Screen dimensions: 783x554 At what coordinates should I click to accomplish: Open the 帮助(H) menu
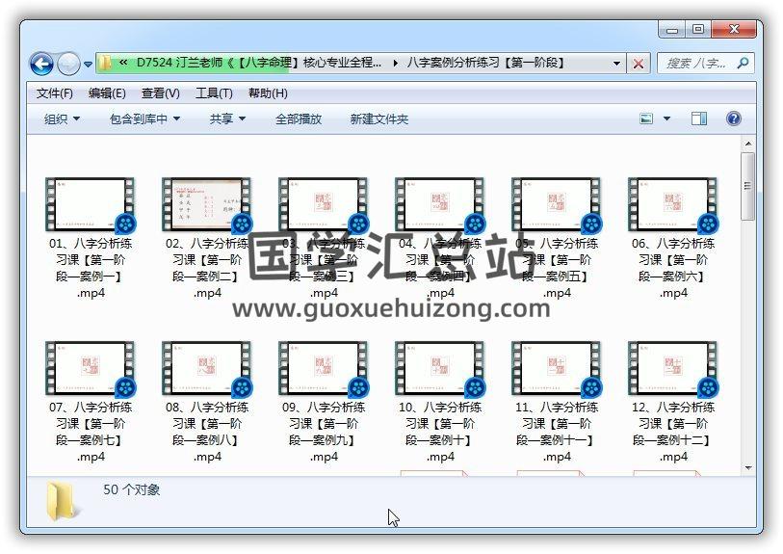pyautogui.click(x=268, y=93)
